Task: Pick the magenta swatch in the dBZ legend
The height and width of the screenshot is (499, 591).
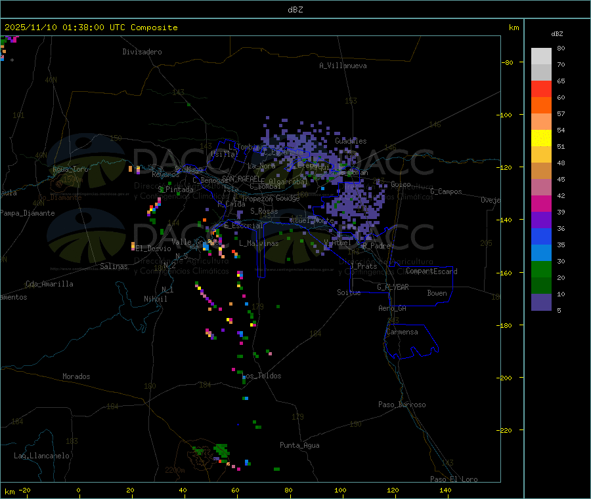Action: click(541, 203)
